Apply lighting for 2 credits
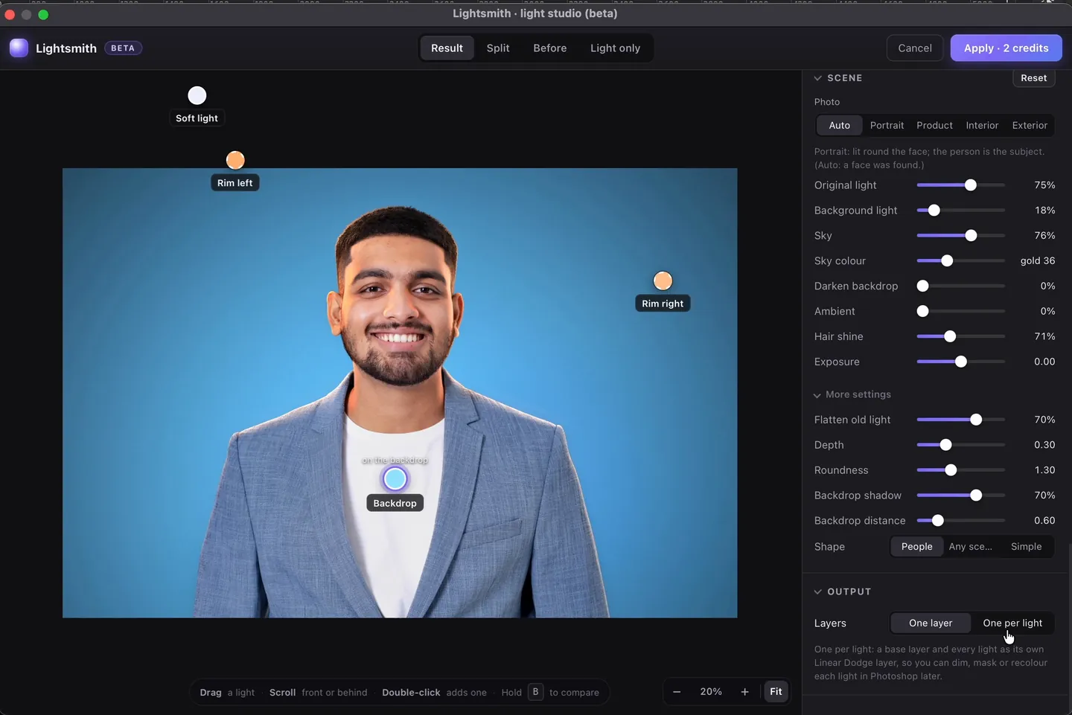1072x715 pixels. pyautogui.click(x=1006, y=48)
